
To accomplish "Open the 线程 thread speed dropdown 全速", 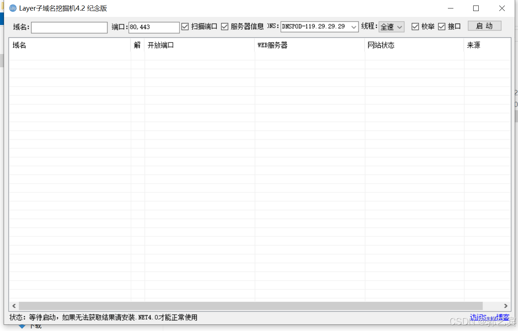I will pyautogui.click(x=391, y=27).
